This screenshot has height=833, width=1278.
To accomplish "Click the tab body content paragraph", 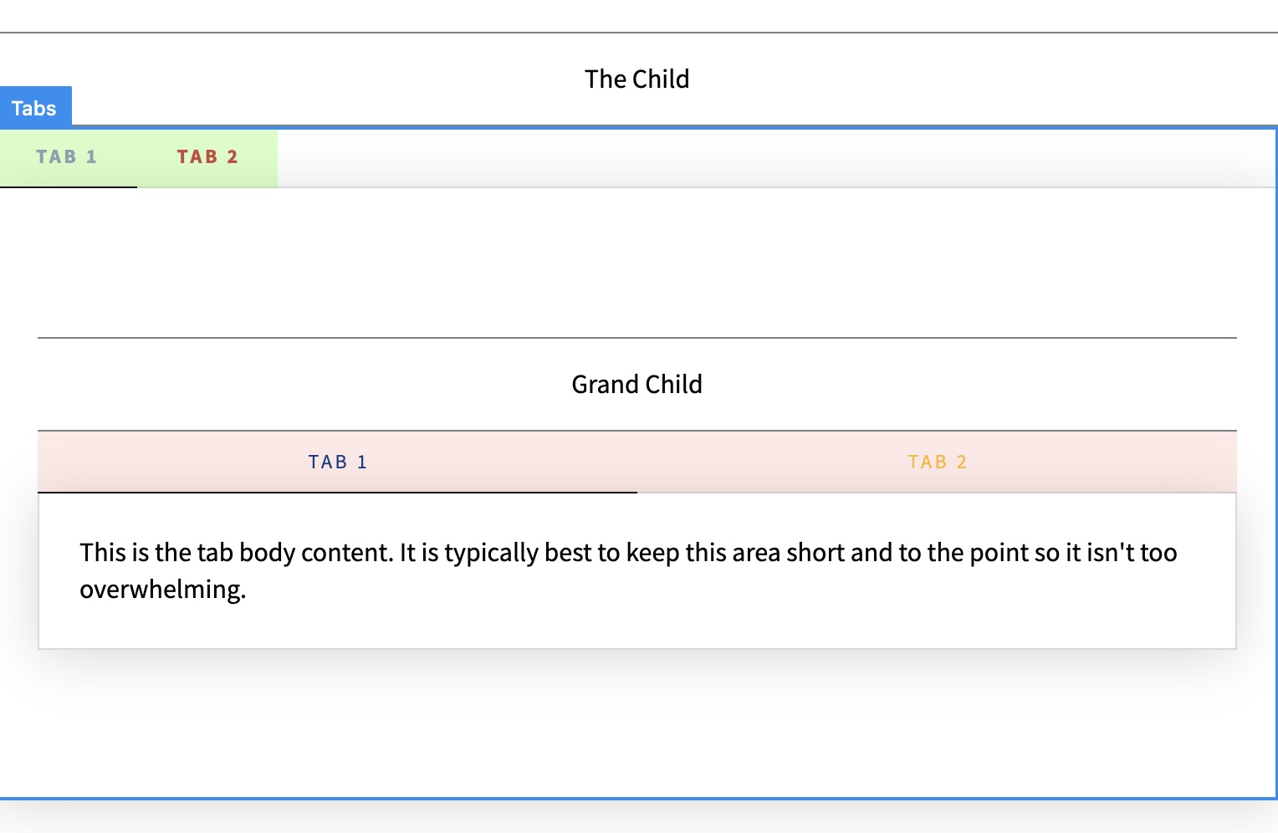I will pos(628,570).
